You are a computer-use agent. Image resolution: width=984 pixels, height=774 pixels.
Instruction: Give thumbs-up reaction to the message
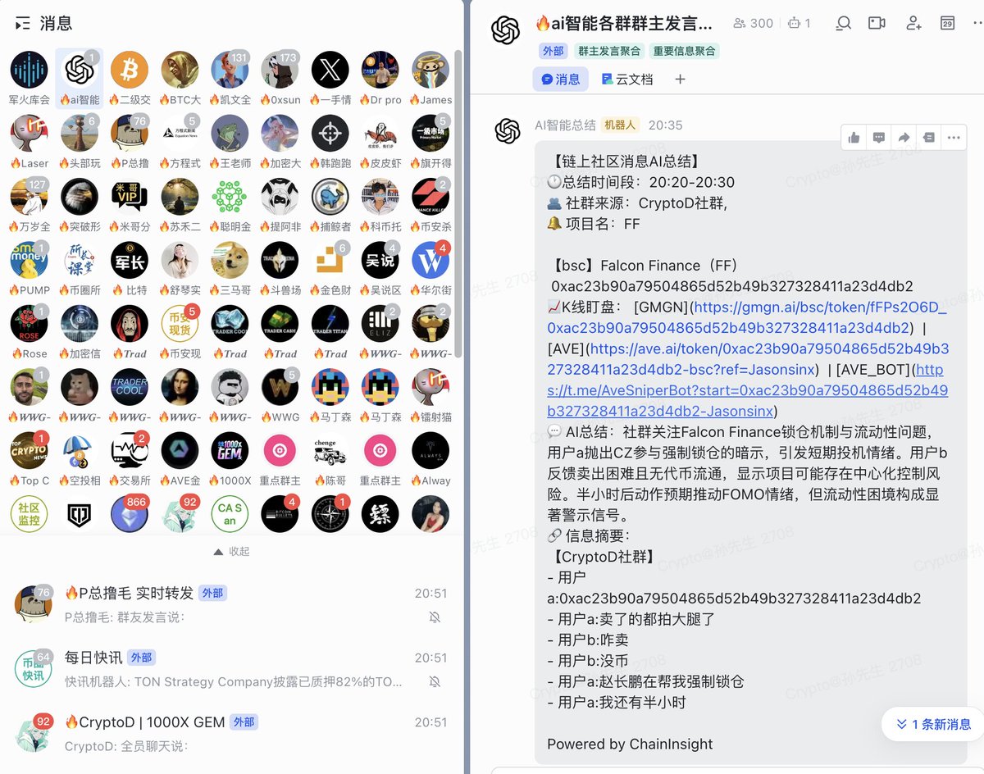(854, 137)
